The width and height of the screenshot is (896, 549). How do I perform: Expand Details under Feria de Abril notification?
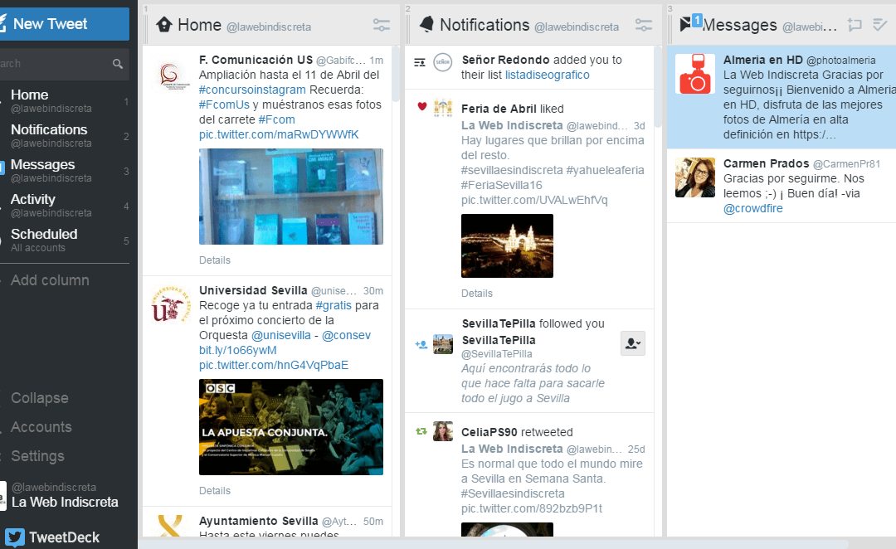(477, 294)
